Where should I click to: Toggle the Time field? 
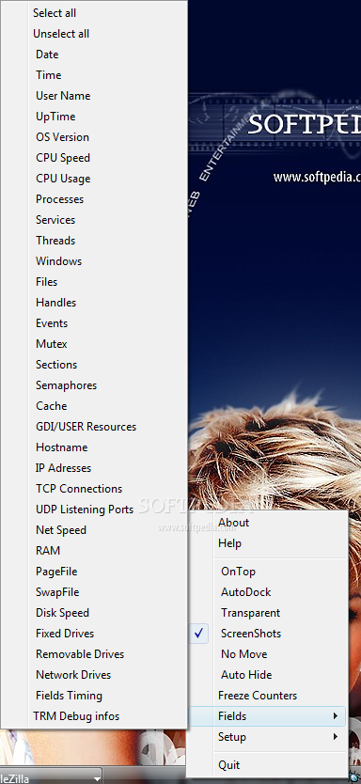pyautogui.click(x=94, y=75)
